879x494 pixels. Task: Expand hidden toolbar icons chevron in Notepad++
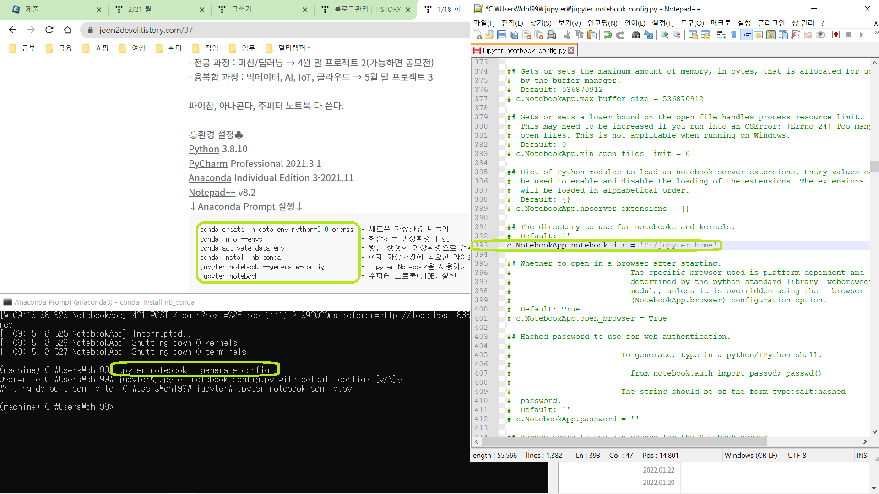[876, 32]
